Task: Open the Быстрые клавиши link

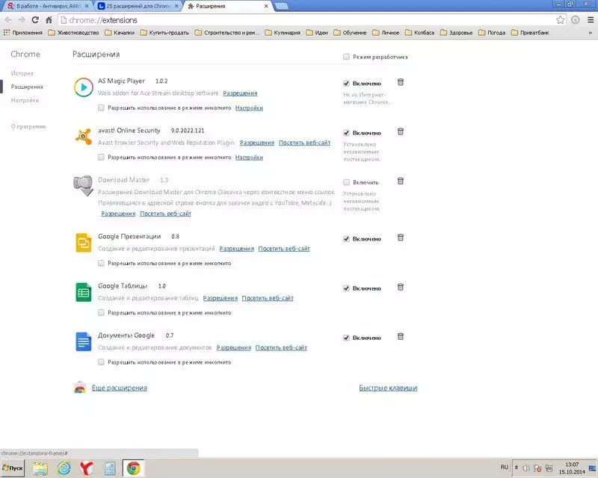Action: [388, 388]
